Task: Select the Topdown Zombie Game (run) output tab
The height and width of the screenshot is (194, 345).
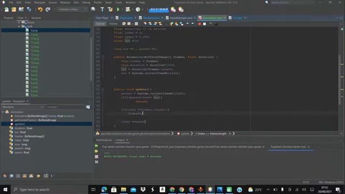Action: pos(288,147)
